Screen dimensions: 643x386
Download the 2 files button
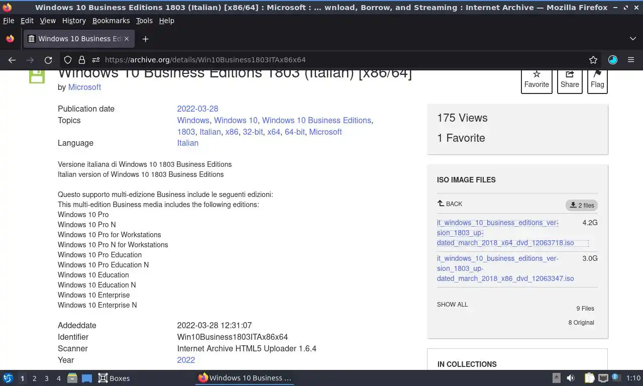pyautogui.click(x=582, y=205)
